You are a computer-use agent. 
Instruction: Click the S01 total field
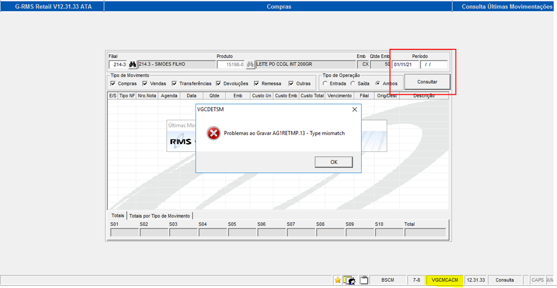tap(125, 233)
